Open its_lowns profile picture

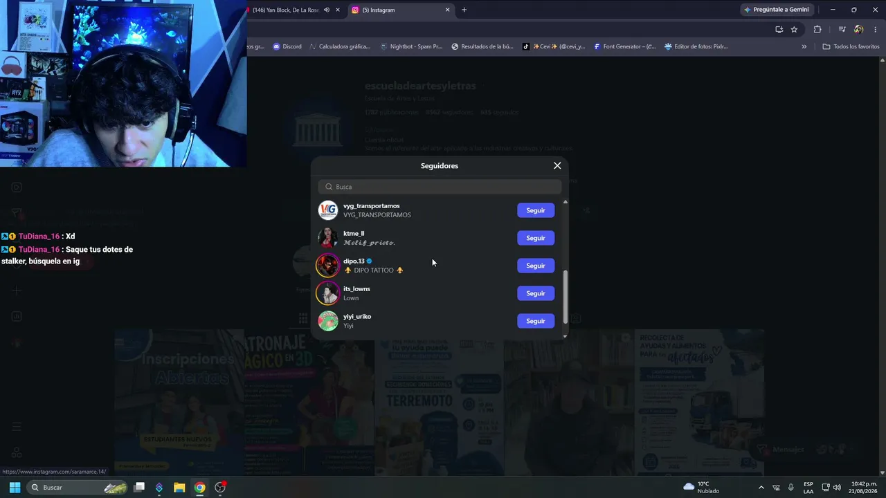pos(328,293)
